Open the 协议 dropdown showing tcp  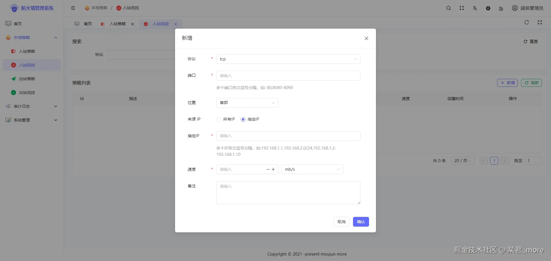pos(288,59)
